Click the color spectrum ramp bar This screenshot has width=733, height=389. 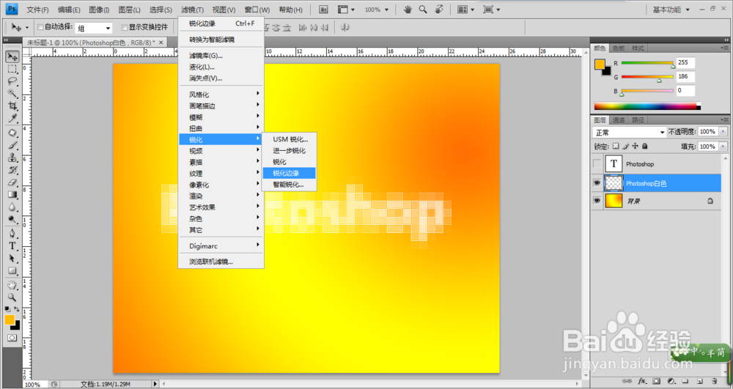[647, 106]
